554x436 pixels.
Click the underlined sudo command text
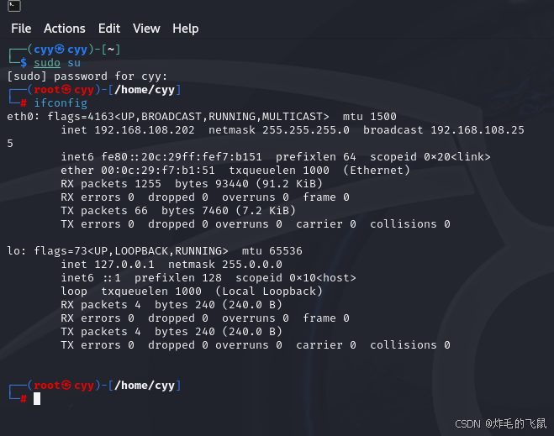click(47, 63)
